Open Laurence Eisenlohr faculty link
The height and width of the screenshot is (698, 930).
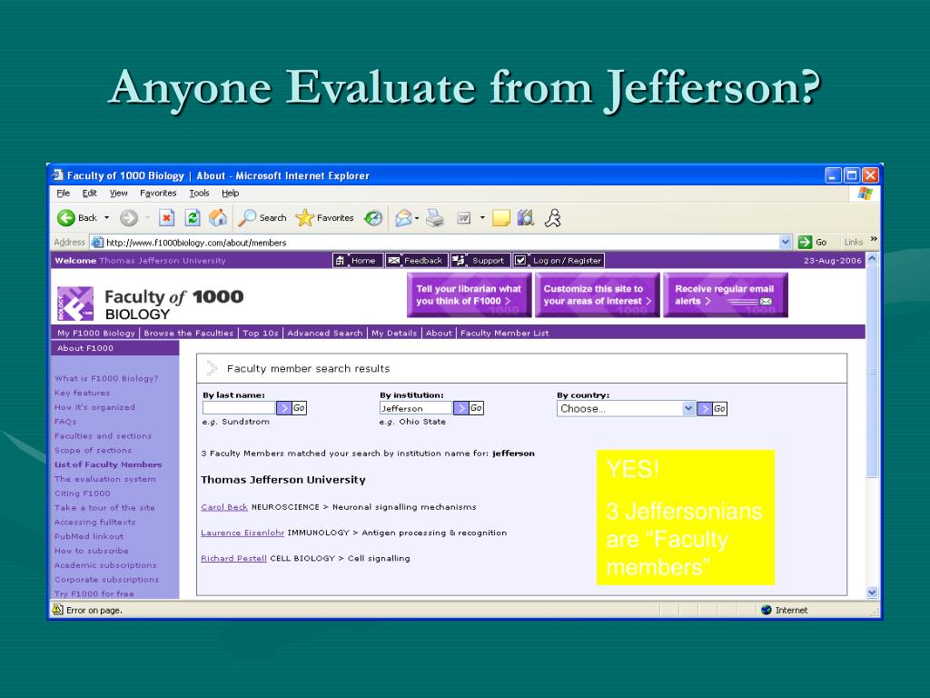[x=242, y=533]
